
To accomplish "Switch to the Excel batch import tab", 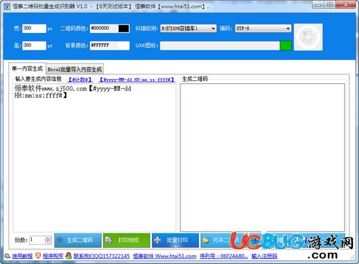I will pyautogui.click(x=75, y=69).
